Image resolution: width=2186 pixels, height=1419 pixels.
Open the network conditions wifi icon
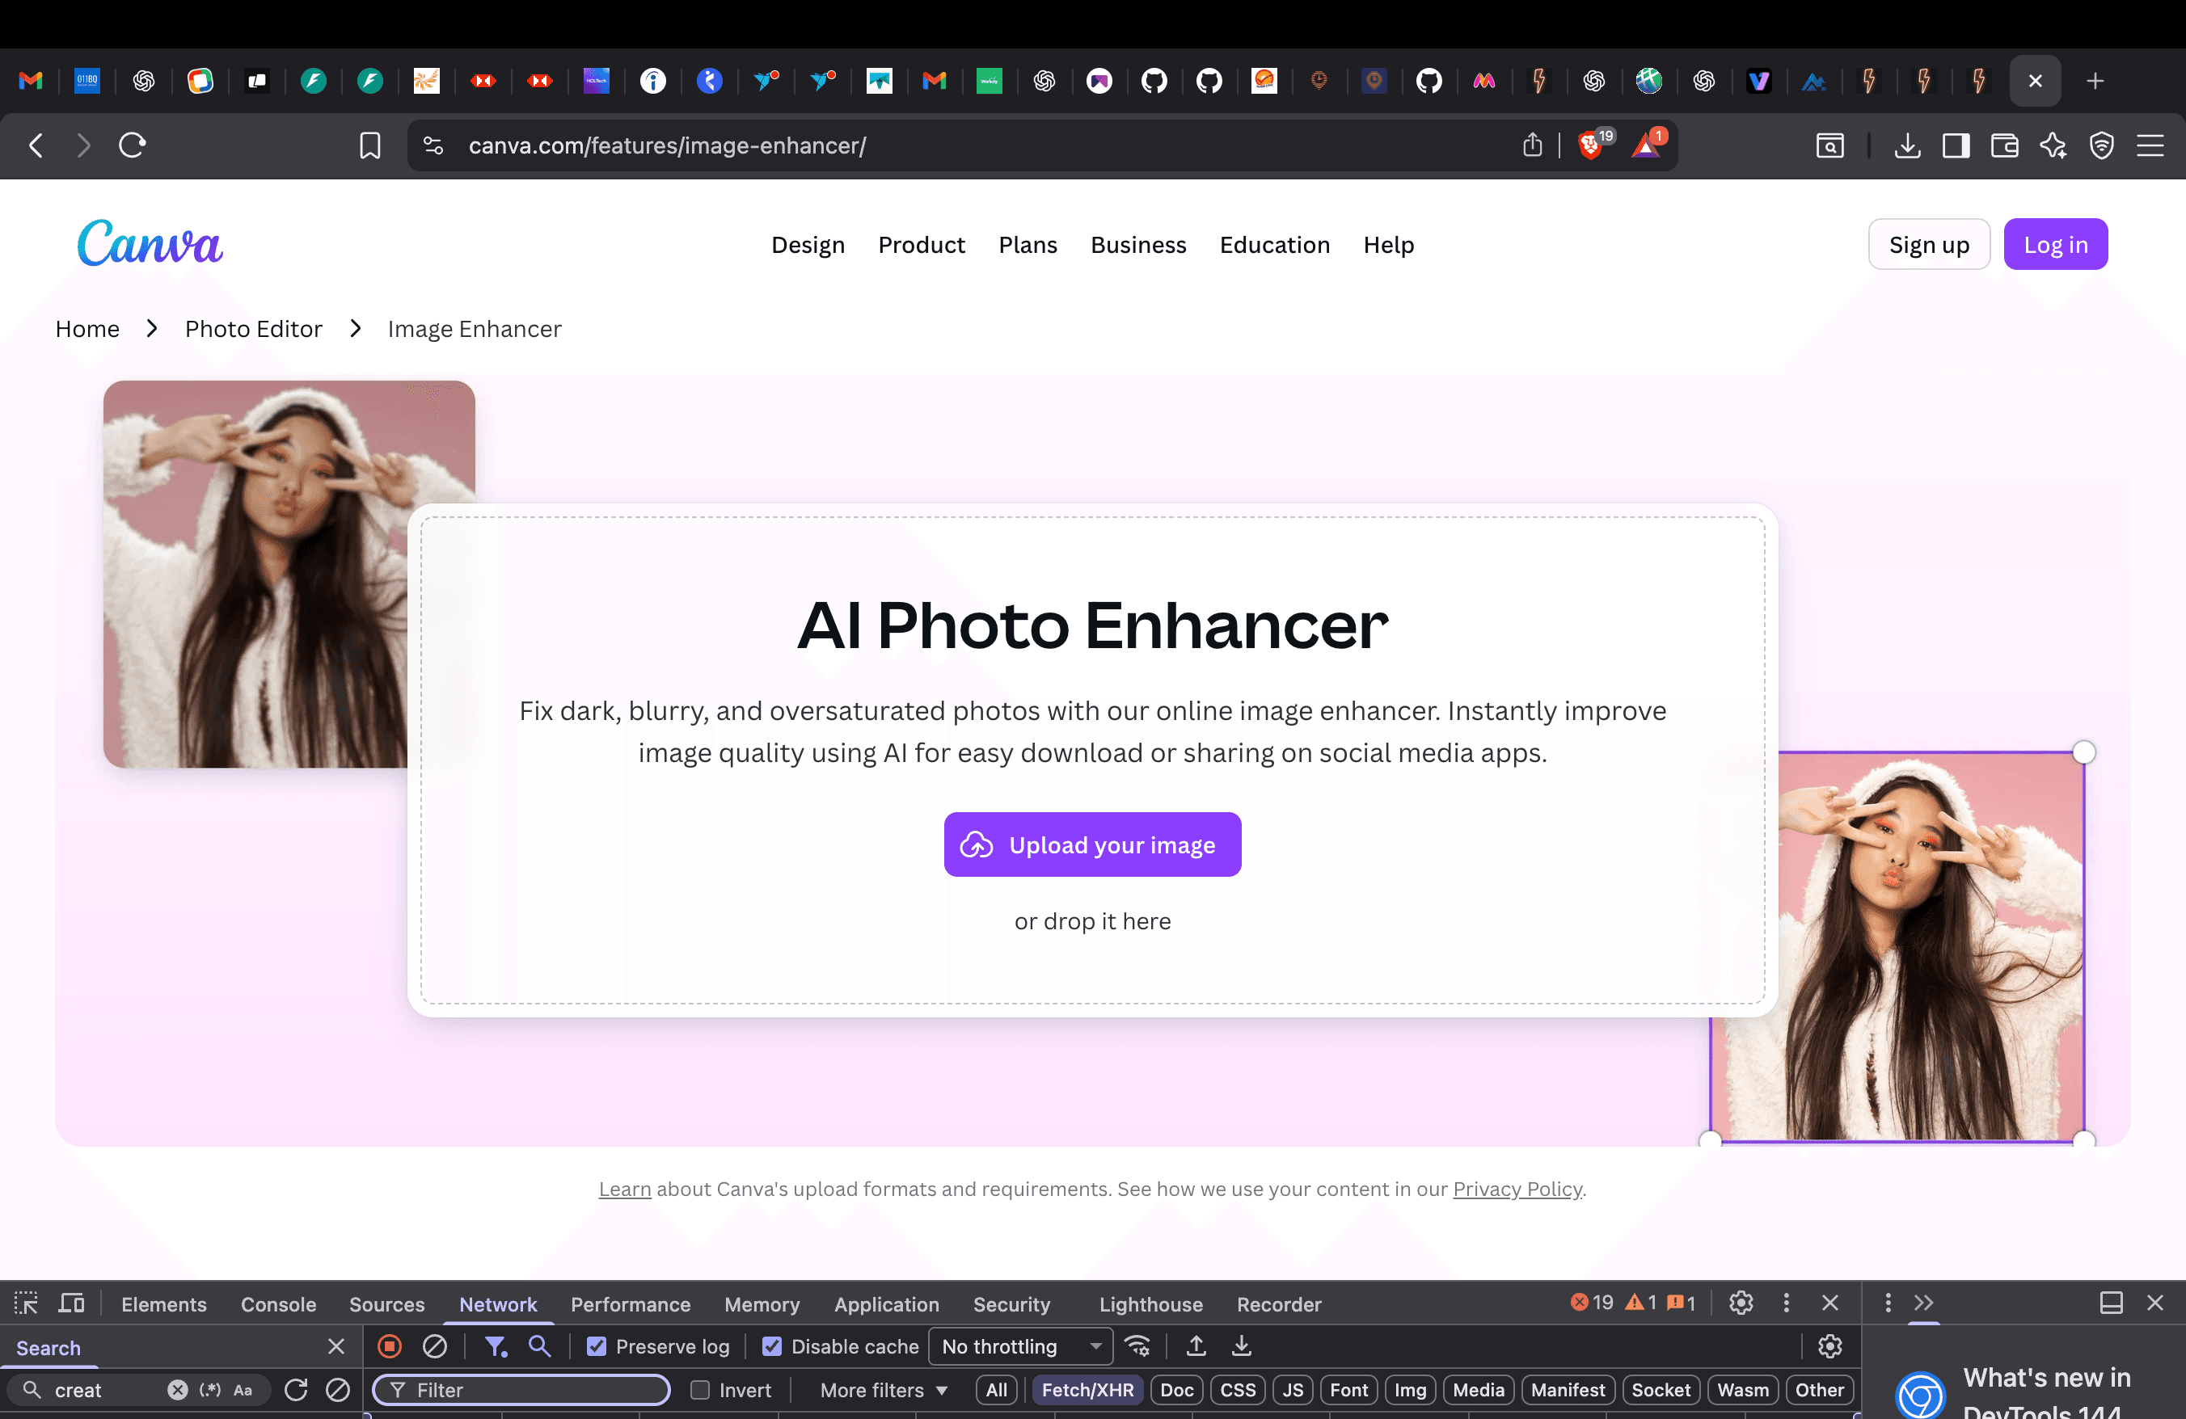tap(1137, 1346)
